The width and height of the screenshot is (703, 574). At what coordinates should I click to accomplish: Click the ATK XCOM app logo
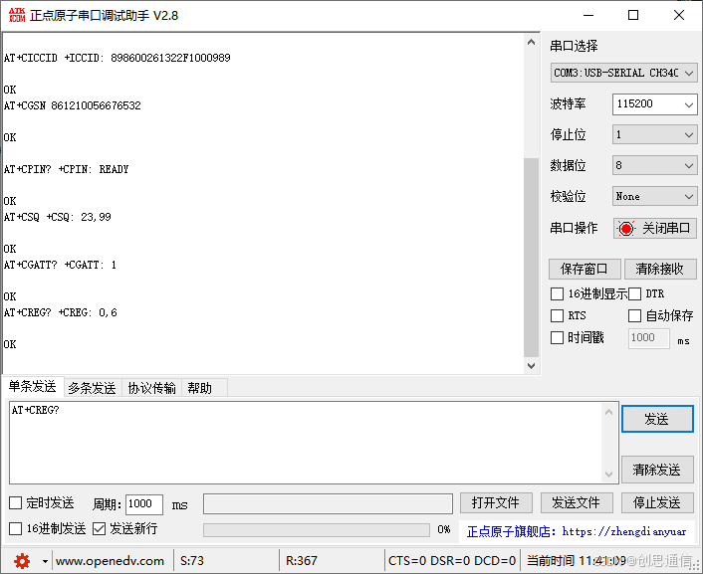(17, 15)
